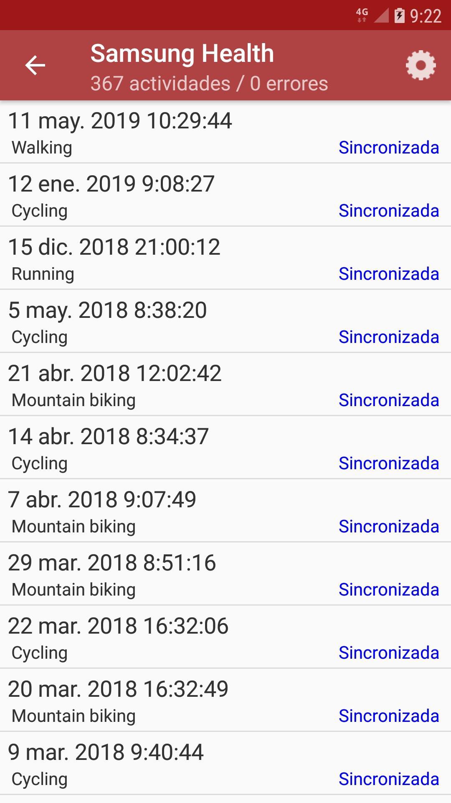Click Sincronizada on the 9 mar. 2018 activity
Image resolution: width=451 pixels, height=803 pixels.
tap(388, 779)
